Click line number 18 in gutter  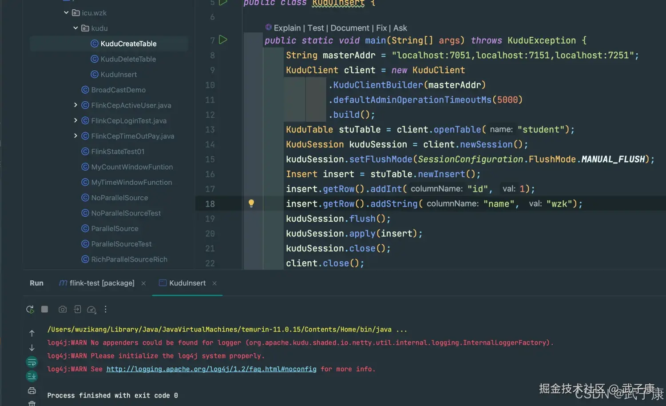click(210, 204)
